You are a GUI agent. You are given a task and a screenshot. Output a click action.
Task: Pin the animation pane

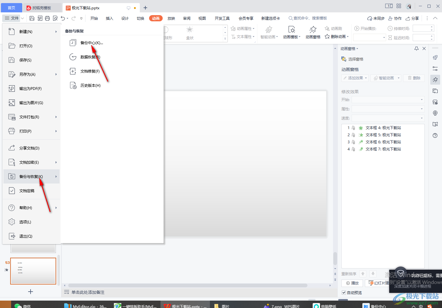(416, 49)
